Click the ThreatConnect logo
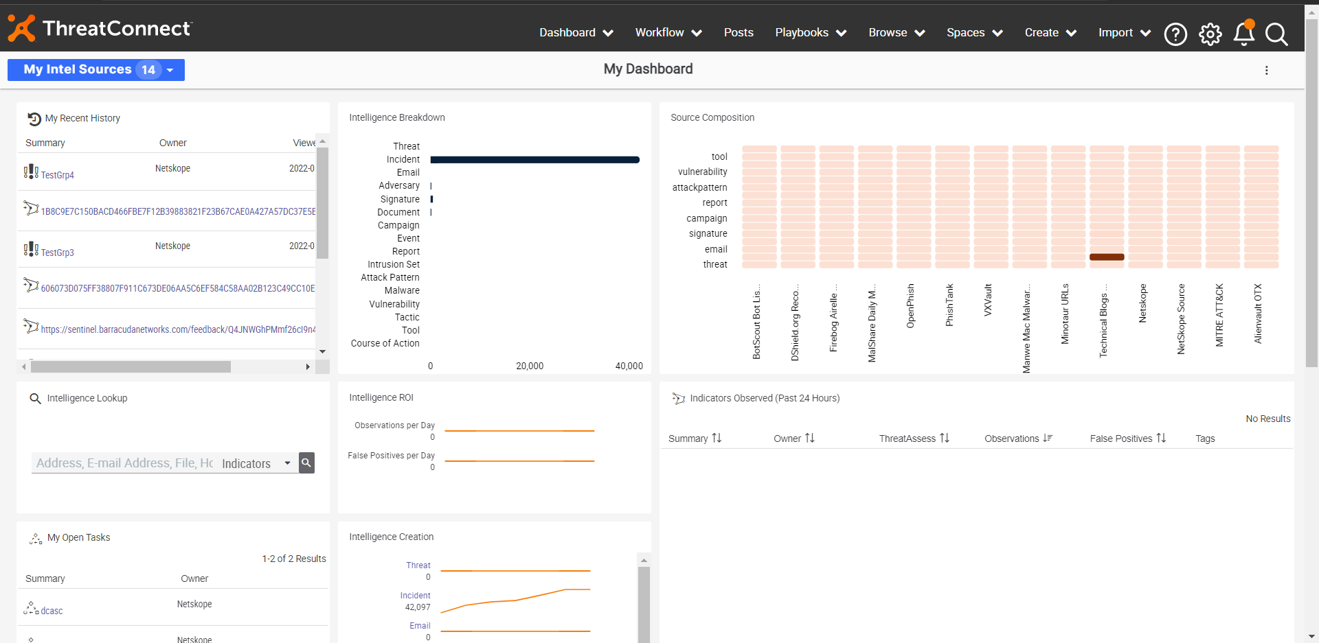 click(100, 29)
